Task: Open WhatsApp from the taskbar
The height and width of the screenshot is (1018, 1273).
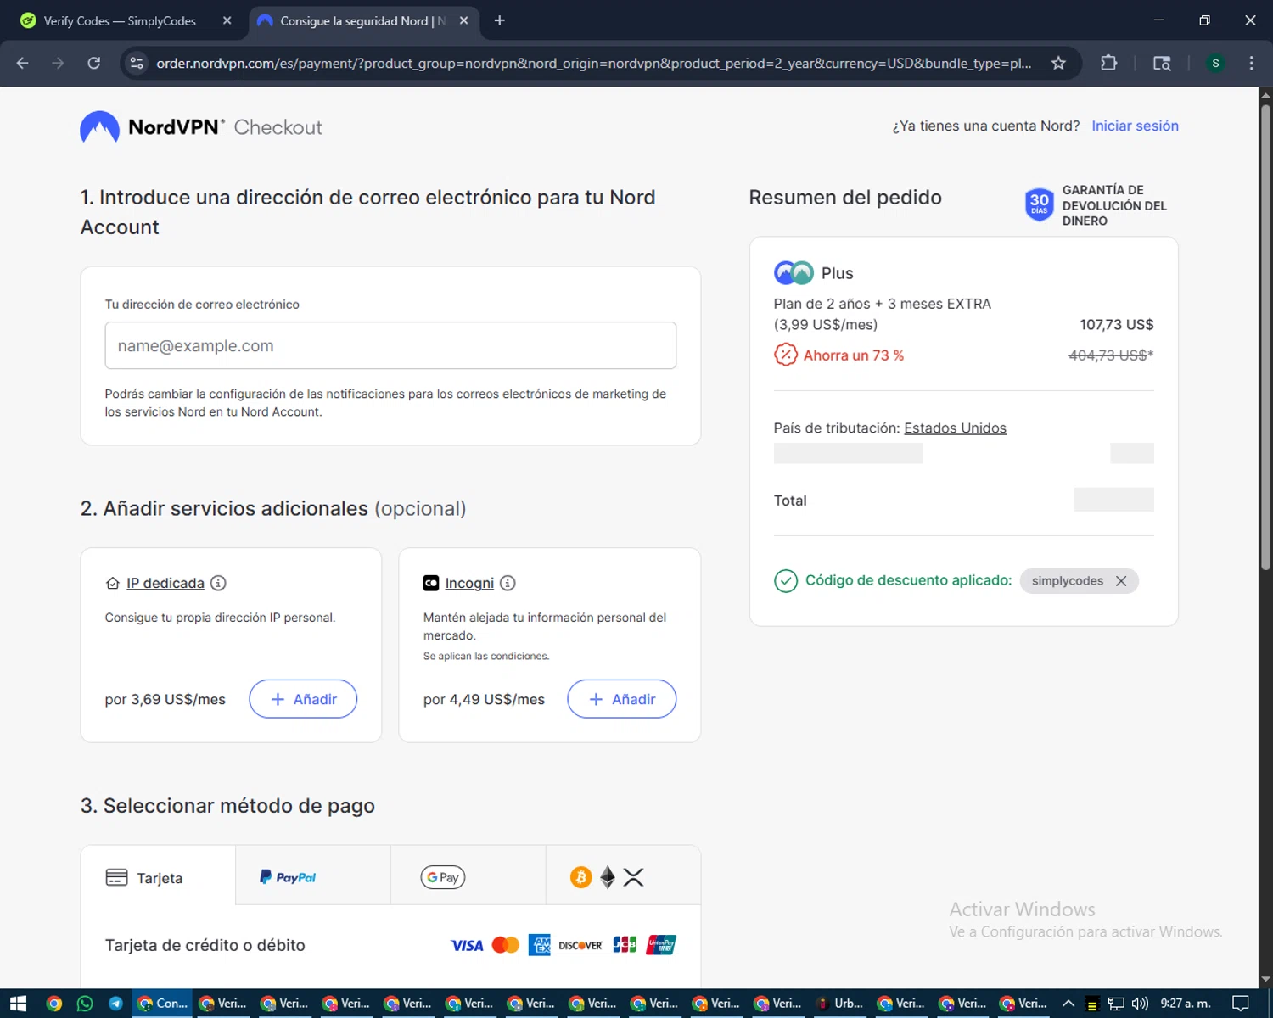Action: [x=85, y=1004]
